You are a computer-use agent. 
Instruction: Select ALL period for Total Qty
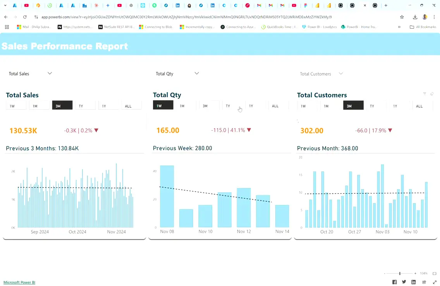(278, 106)
